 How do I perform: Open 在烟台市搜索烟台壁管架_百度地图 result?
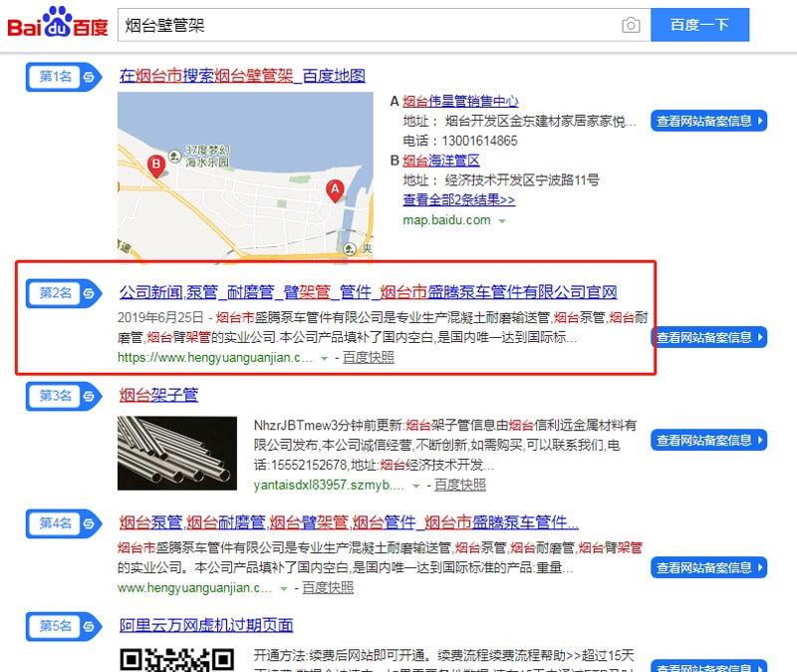242,76
